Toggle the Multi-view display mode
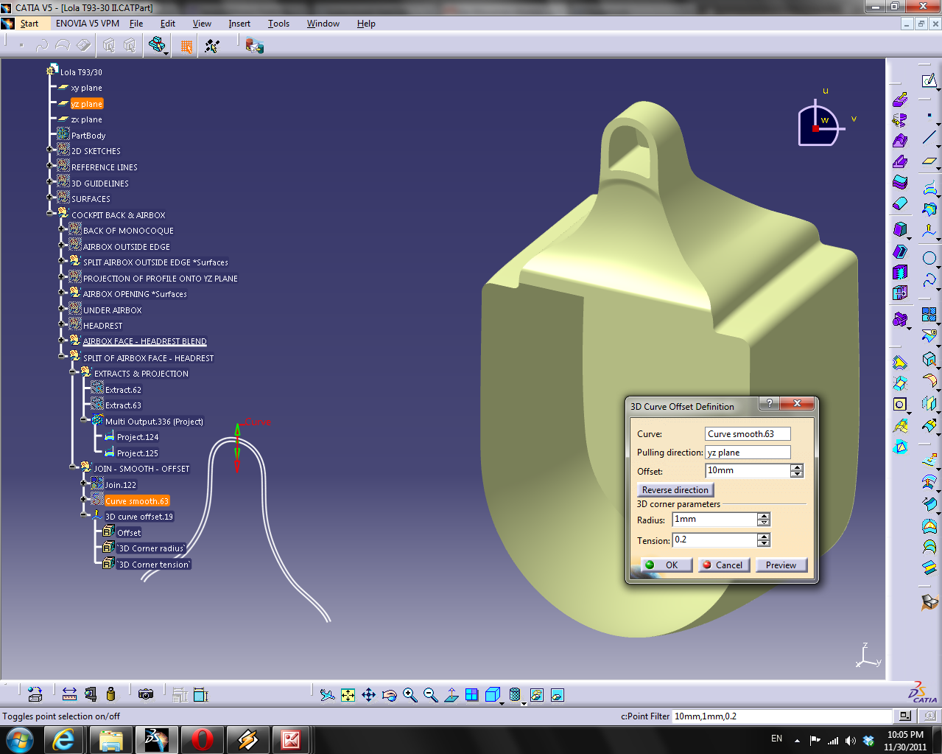The height and width of the screenshot is (754, 942). pyautogui.click(x=472, y=694)
